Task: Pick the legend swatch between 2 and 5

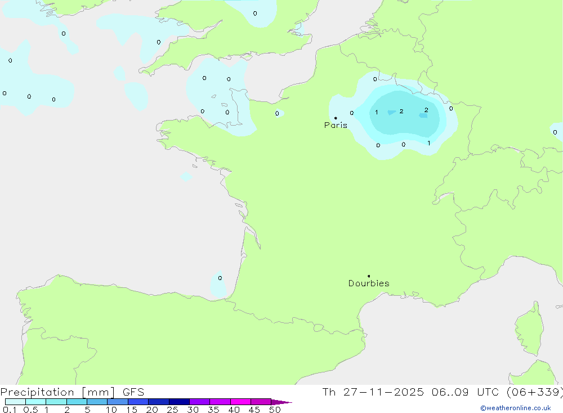Action: click(x=77, y=402)
